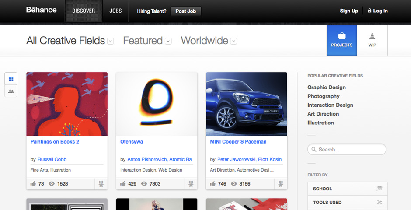Open the Worldwide location dropdown arrow
This screenshot has width=411, height=210.
(233, 41)
